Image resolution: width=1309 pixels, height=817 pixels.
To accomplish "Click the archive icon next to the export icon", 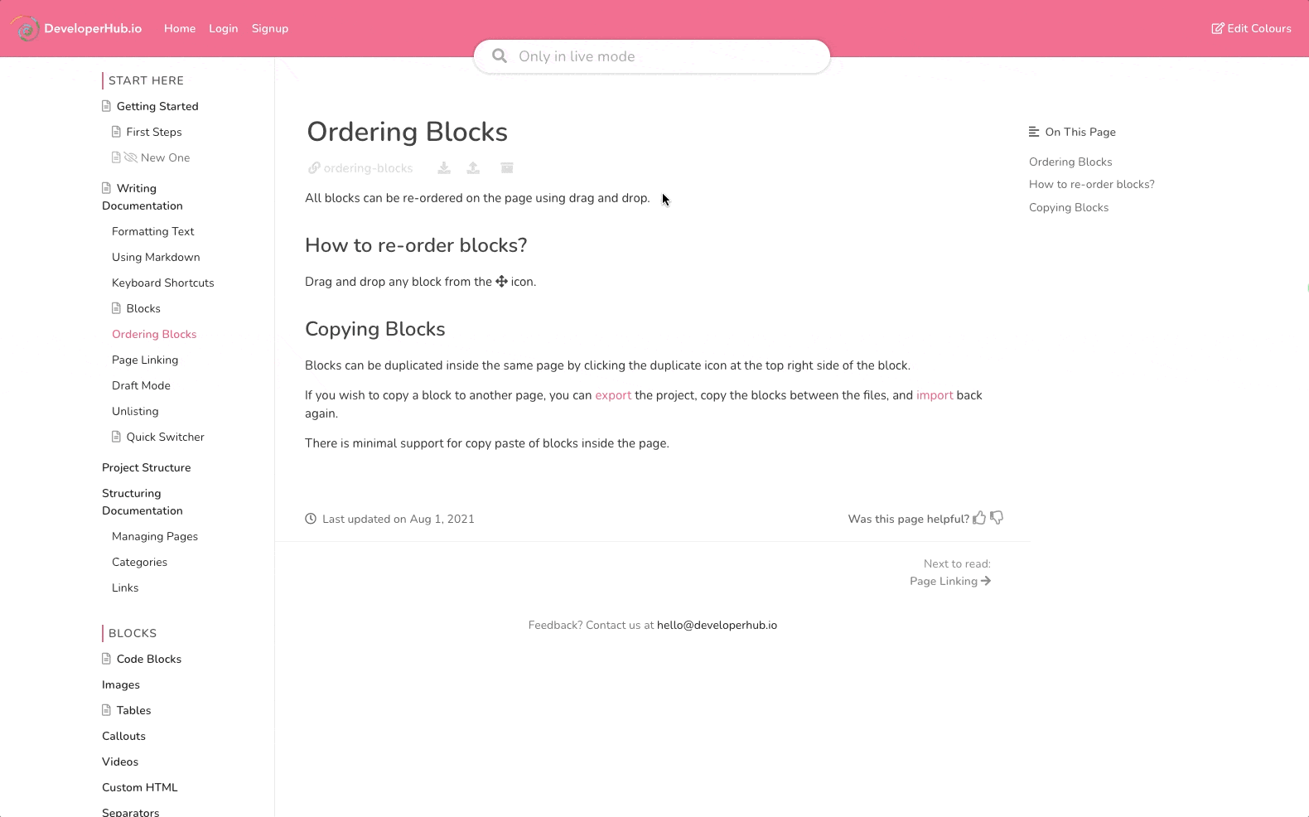I will click(507, 167).
